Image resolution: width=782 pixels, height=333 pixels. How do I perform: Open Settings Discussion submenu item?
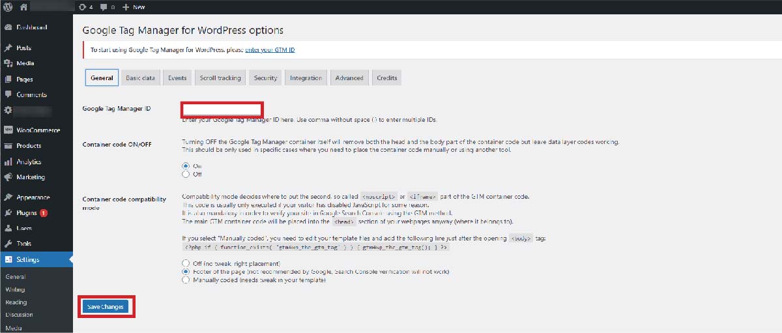tap(19, 315)
